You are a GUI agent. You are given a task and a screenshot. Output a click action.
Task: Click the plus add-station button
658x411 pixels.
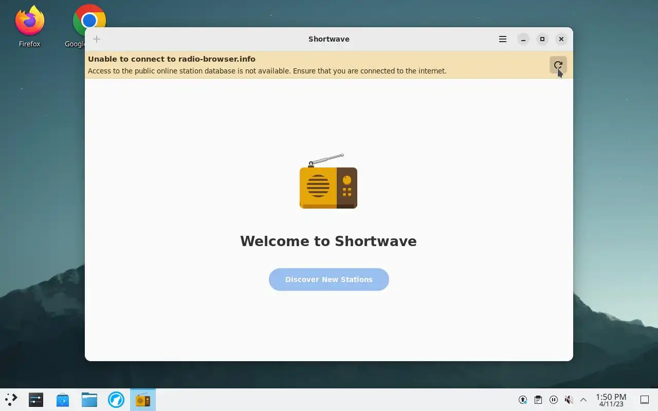[97, 39]
